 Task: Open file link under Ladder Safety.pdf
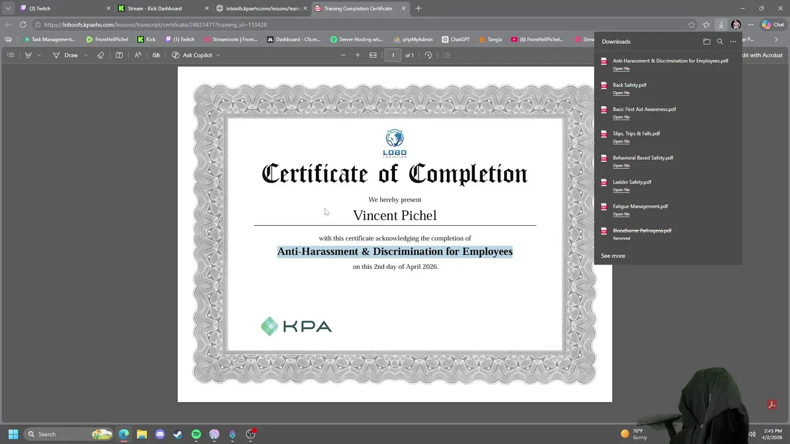621,190
